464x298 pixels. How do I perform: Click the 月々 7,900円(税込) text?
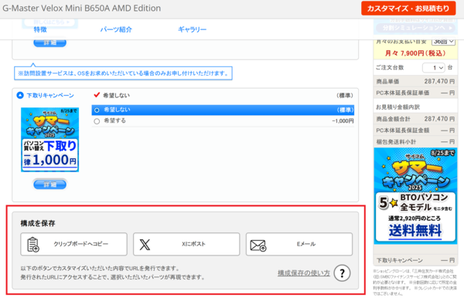(x=415, y=53)
